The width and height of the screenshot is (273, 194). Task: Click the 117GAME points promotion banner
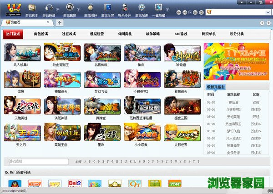(x=237, y=61)
